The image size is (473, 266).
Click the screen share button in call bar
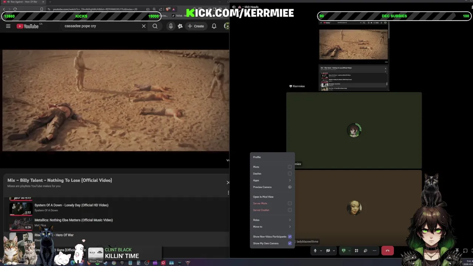(344, 250)
